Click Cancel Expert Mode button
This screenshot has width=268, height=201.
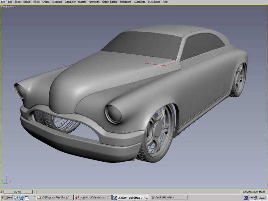pos(254,192)
